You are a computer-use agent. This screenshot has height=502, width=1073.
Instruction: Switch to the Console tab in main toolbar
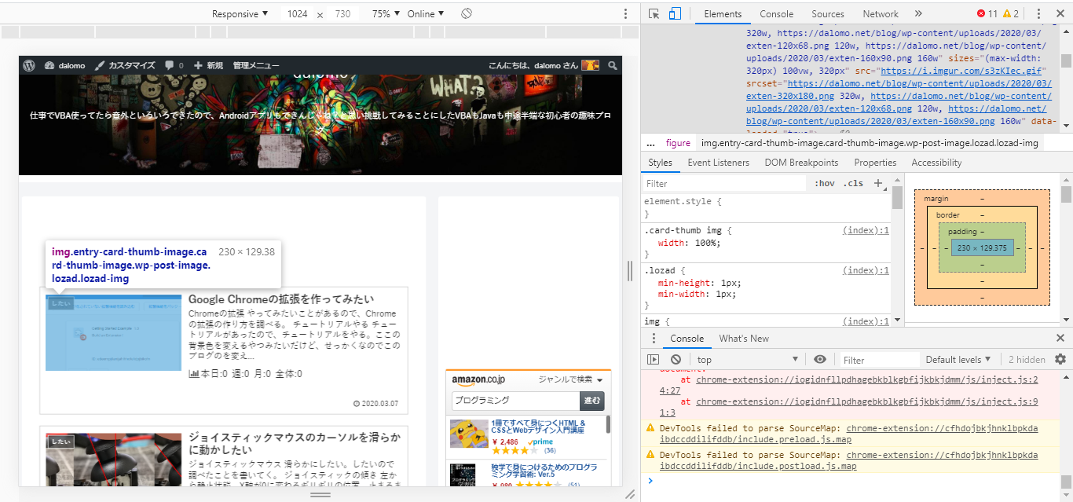[776, 14]
